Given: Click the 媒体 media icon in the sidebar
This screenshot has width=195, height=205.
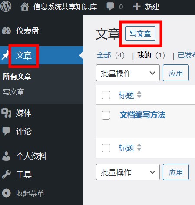Looking at the screenshot, I should 6,113.
